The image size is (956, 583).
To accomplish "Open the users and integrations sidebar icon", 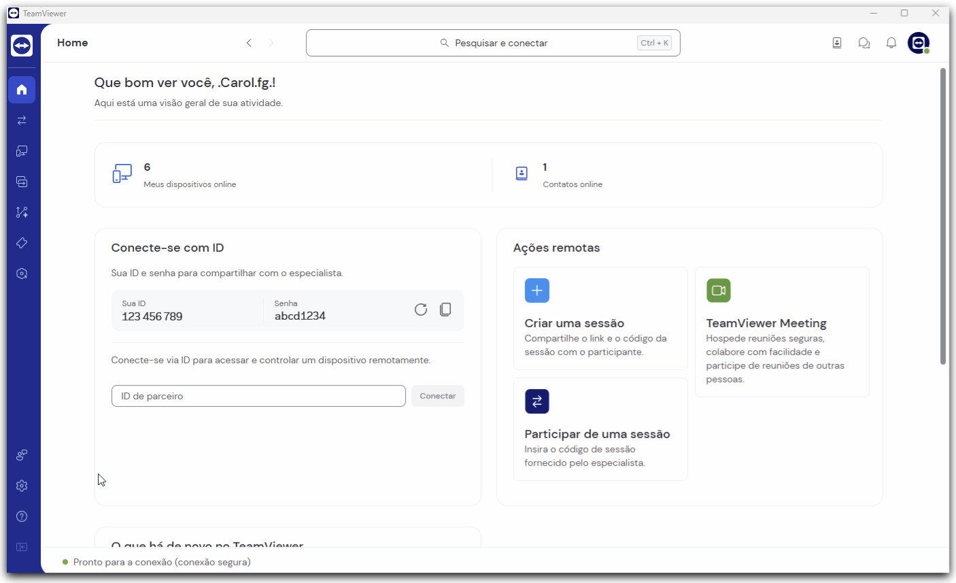I will [x=22, y=455].
